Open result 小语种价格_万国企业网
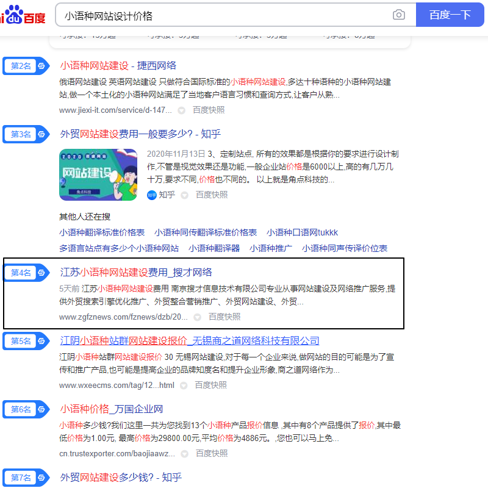Viewport: 488px width, 488px height. click(x=112, y=409)
